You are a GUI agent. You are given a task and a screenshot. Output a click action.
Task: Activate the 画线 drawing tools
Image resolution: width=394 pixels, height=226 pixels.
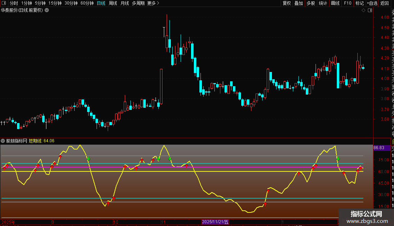(335, 3)
